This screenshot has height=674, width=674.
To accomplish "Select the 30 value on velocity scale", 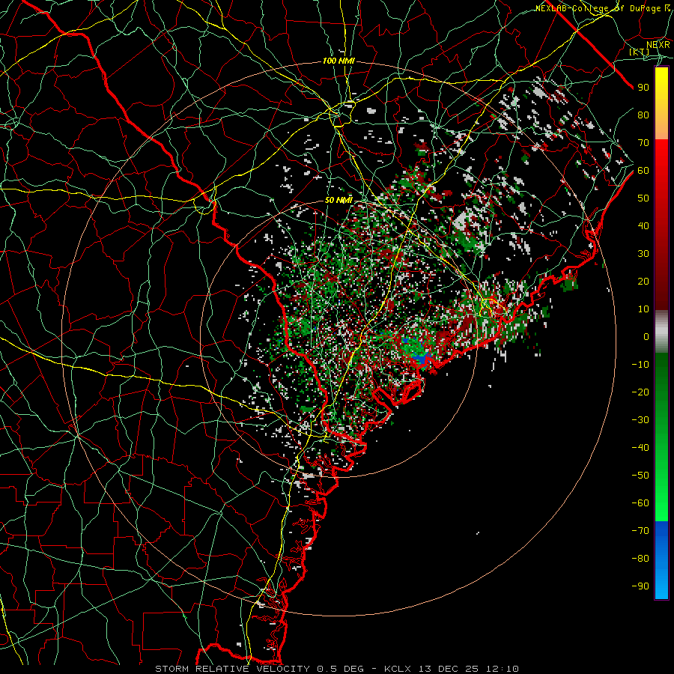I will 643,254.
